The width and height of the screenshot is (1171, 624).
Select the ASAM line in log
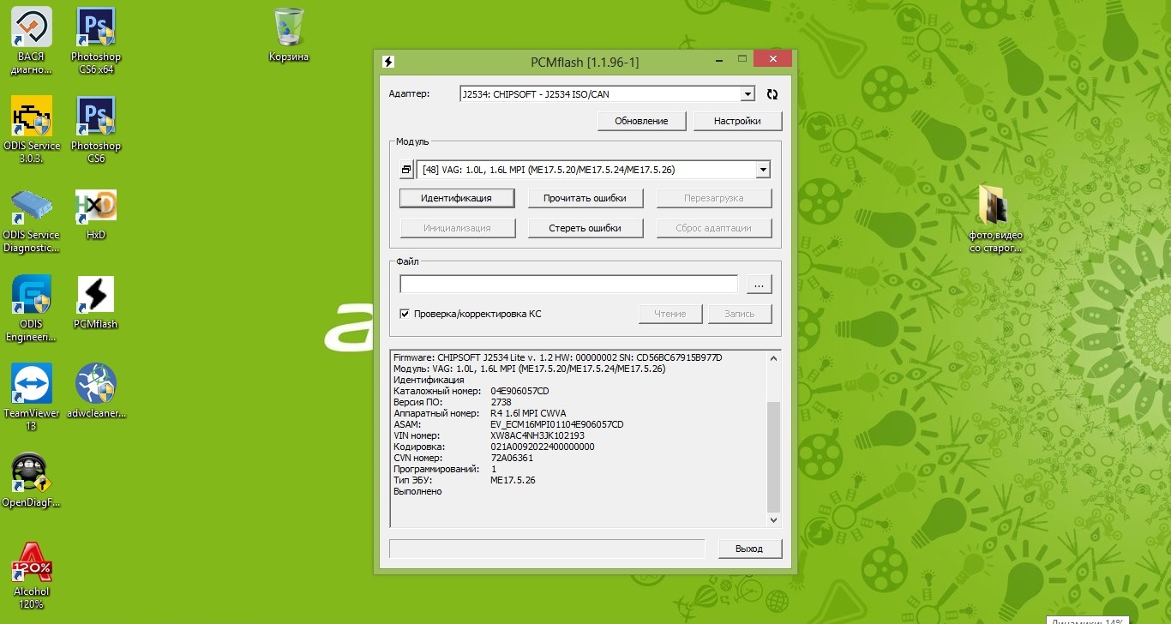coord(508,424)
